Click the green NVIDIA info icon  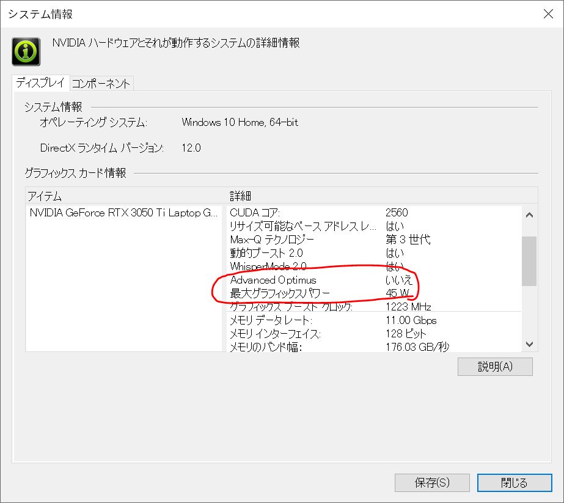pos(26,51)
